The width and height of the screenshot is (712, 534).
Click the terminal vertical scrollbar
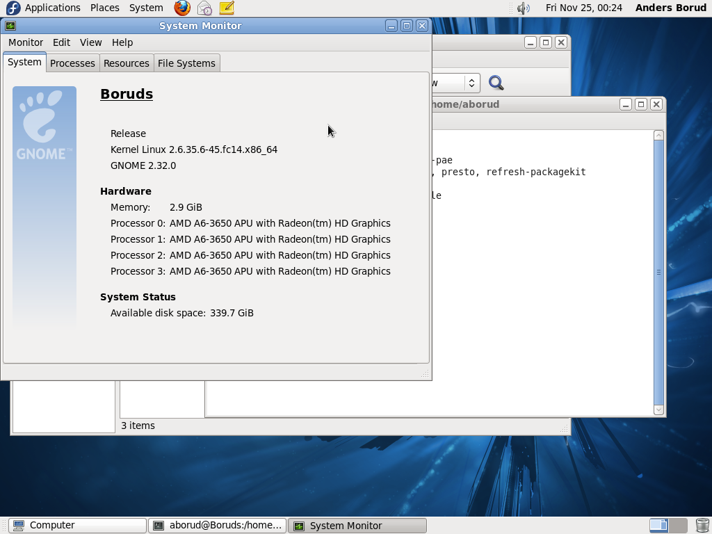click(x=658, y=272)
